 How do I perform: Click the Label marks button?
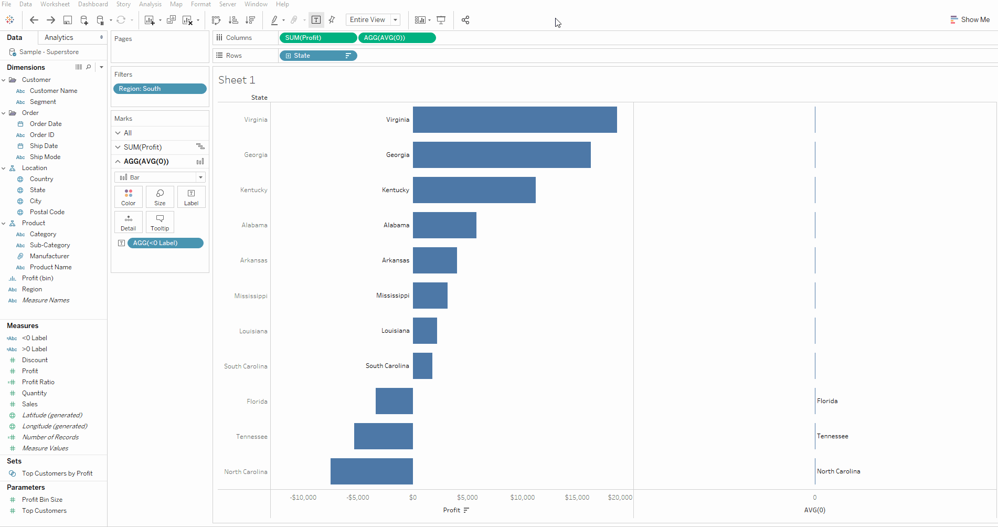[192, 197]
